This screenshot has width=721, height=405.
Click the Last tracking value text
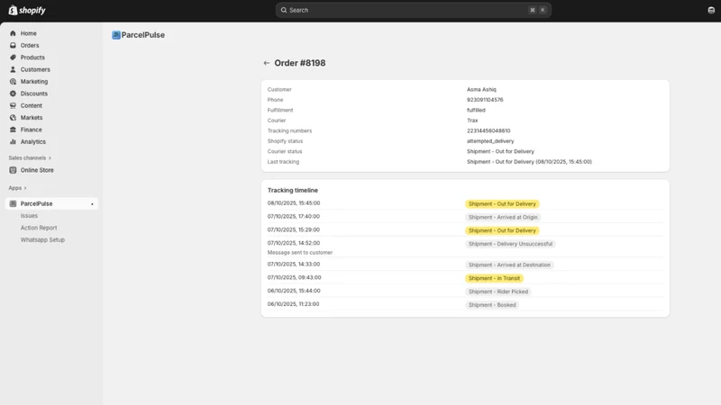tap(529, 162)
